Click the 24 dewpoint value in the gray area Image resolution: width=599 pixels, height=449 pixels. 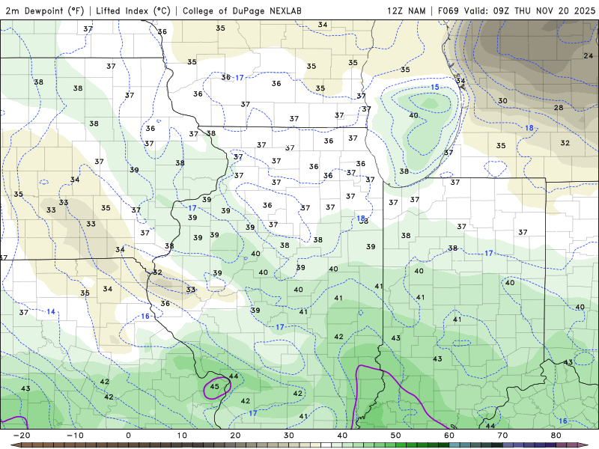click(589, 55)
